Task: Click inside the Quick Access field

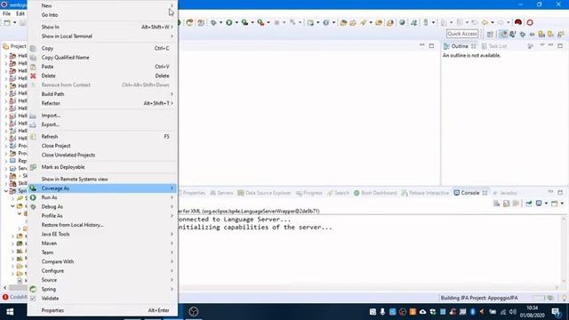Action: [x=462, y=34]
